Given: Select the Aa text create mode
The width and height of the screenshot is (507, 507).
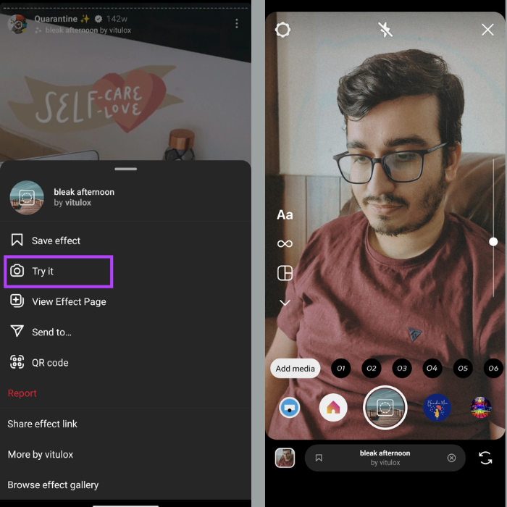Looking at the screenshot, I should click(x=285, y=215).
